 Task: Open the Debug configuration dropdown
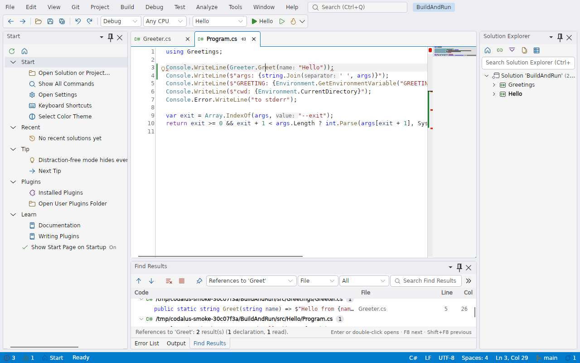coord(121,21)
